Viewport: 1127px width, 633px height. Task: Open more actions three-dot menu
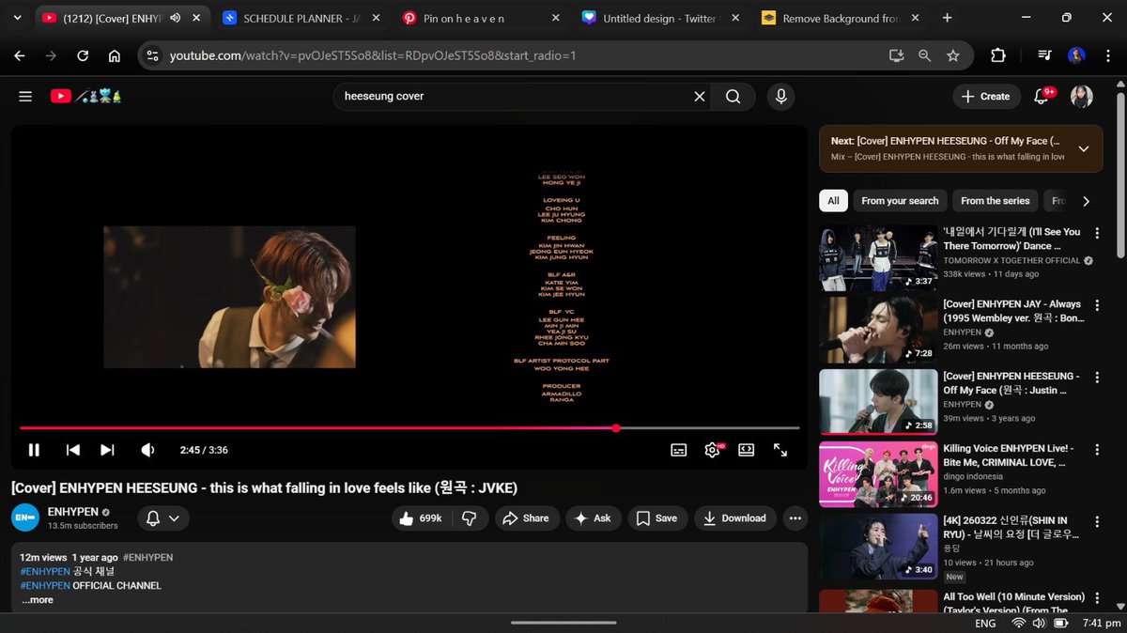click(x=795, y=518)
